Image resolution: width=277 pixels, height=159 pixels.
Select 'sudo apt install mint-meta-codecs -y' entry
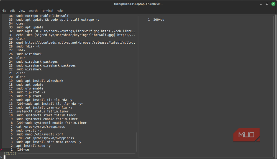(49, 142)
